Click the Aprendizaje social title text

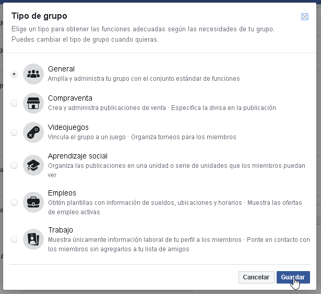(x=78, y=156)
